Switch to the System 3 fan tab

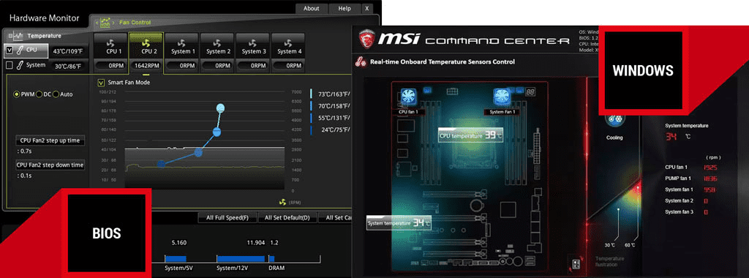click(252, 46)
